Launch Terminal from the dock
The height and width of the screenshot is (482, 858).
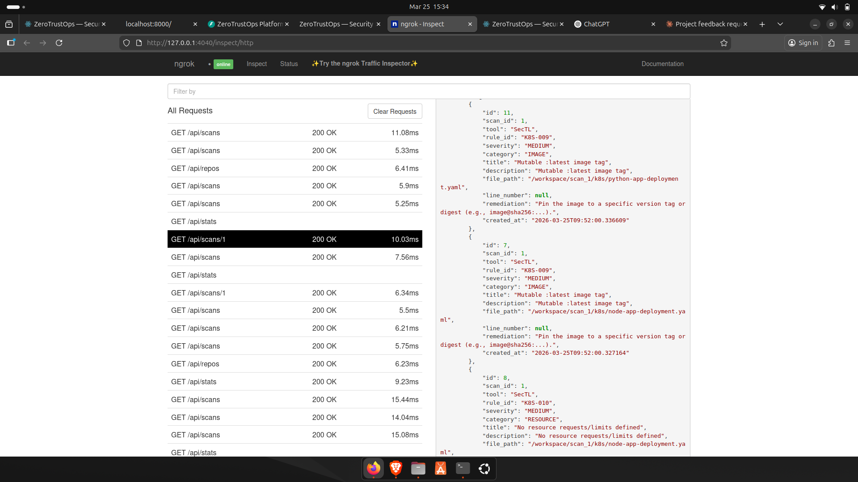coord(463,468)
